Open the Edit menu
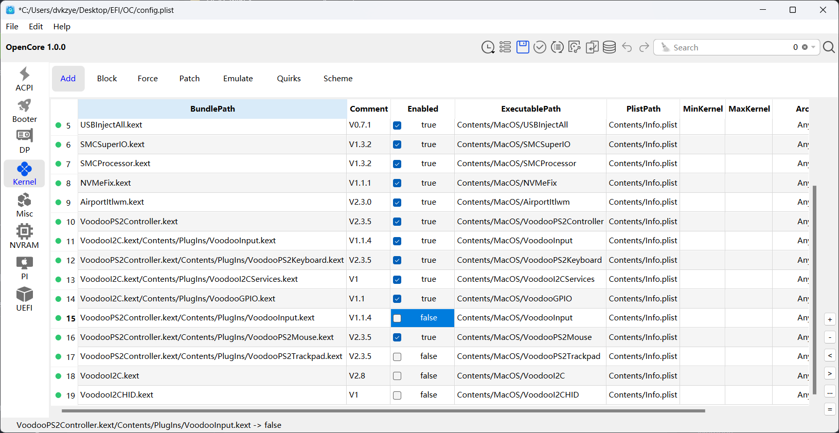Image resolution: width=839 pixels, height=433 pixels. pos(35,26)
